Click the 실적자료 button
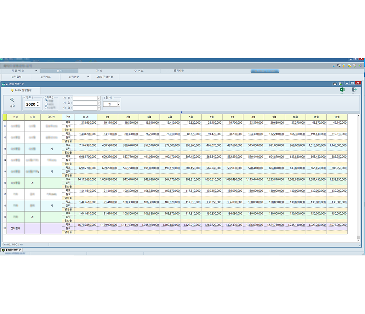Viewport: 365px width, 314px height. coord(45,77)
